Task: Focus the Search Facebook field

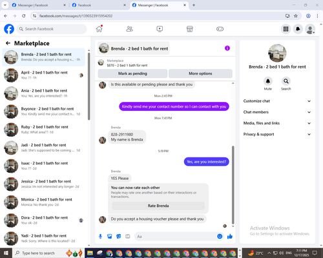Action: click(52, 29)
